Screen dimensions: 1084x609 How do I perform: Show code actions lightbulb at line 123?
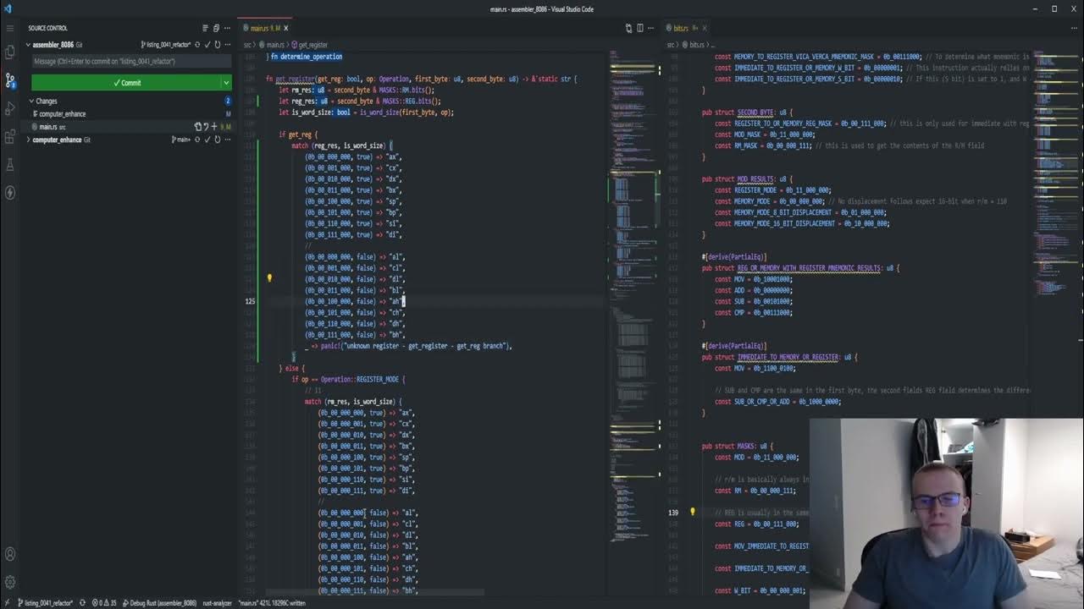tap(269, 278)
